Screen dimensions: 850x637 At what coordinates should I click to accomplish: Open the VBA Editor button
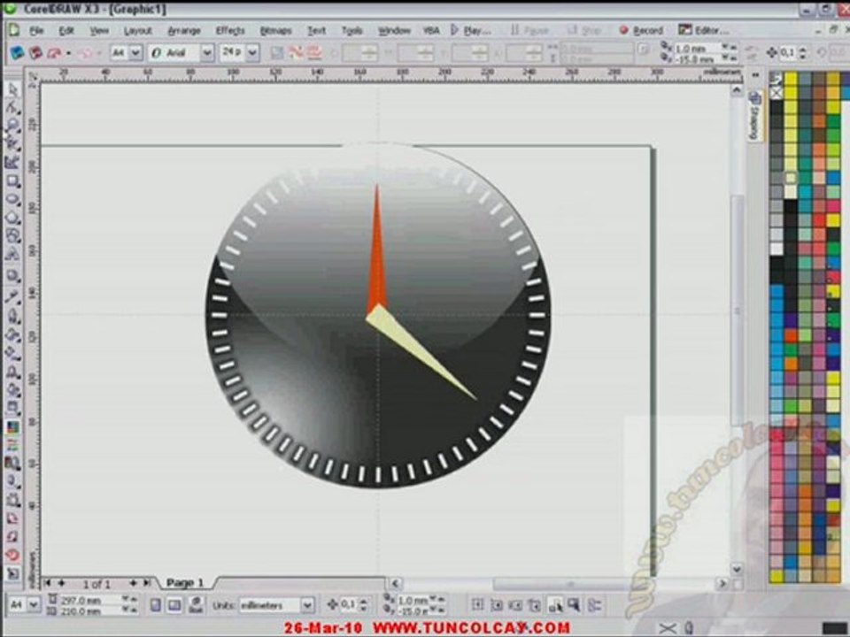pyautogui.click(x=704, y=30)
